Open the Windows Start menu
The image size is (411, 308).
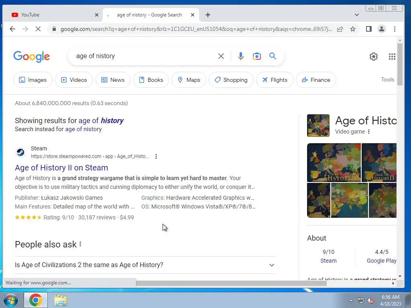click(10, 300)
